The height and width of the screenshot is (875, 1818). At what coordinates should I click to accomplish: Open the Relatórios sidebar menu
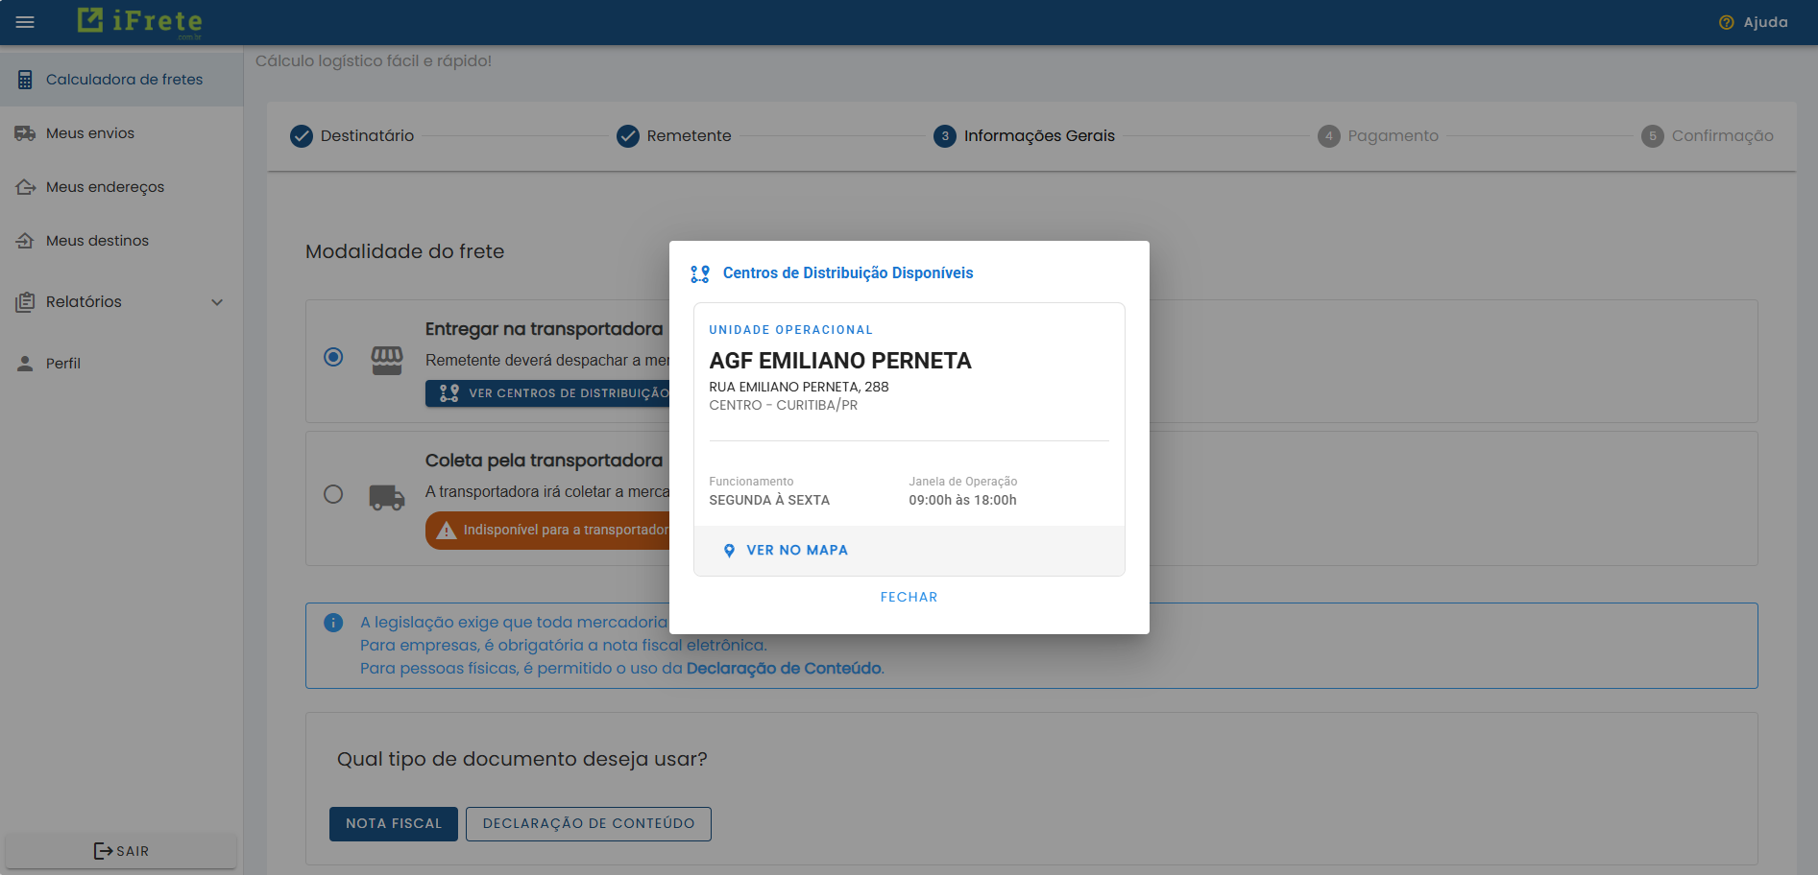pyautogui.click(x=84, y=302)
